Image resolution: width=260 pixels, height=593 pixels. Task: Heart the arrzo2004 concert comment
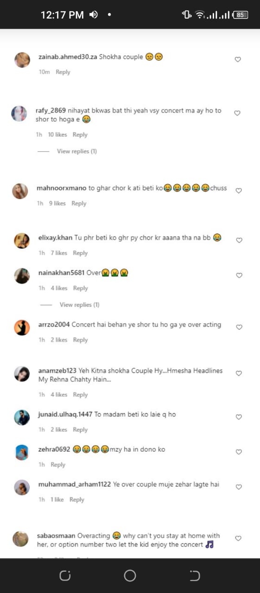pos(240,327)
